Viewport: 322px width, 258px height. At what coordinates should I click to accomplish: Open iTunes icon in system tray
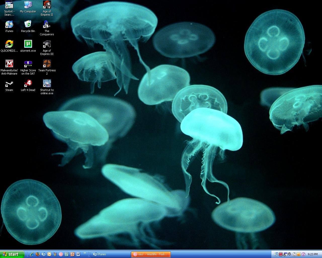coord(276,254)
